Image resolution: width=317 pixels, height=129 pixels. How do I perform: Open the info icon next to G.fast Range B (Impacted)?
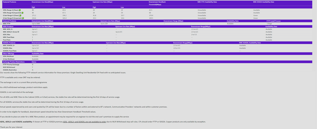coord(23,18)
